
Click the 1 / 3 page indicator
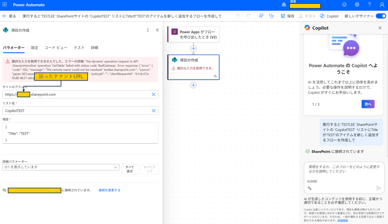tap(316, 104)
